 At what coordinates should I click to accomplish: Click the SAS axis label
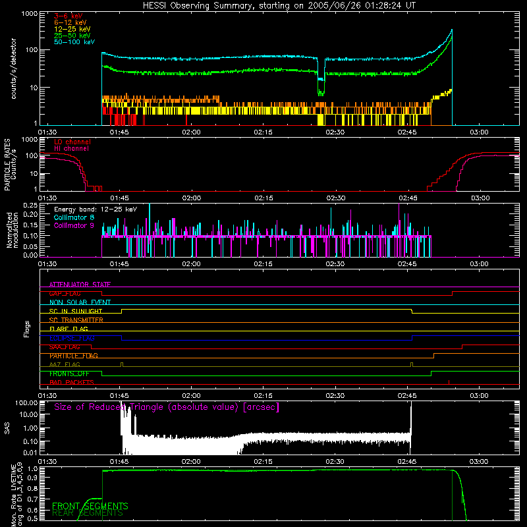(x=7, y=428)
